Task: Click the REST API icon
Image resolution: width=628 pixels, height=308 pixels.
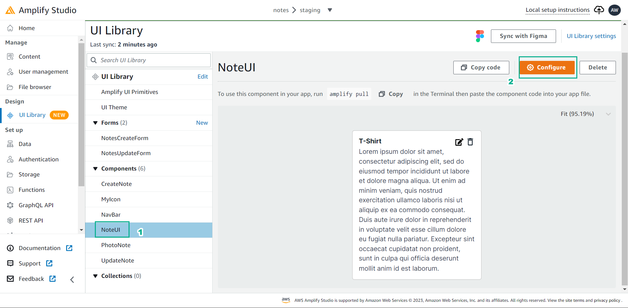Action: 10,221
